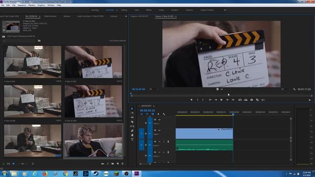The width and height of the screenshot is (315, 177).
Task: Add a marker from the timeline header
Action: point(158,114)
